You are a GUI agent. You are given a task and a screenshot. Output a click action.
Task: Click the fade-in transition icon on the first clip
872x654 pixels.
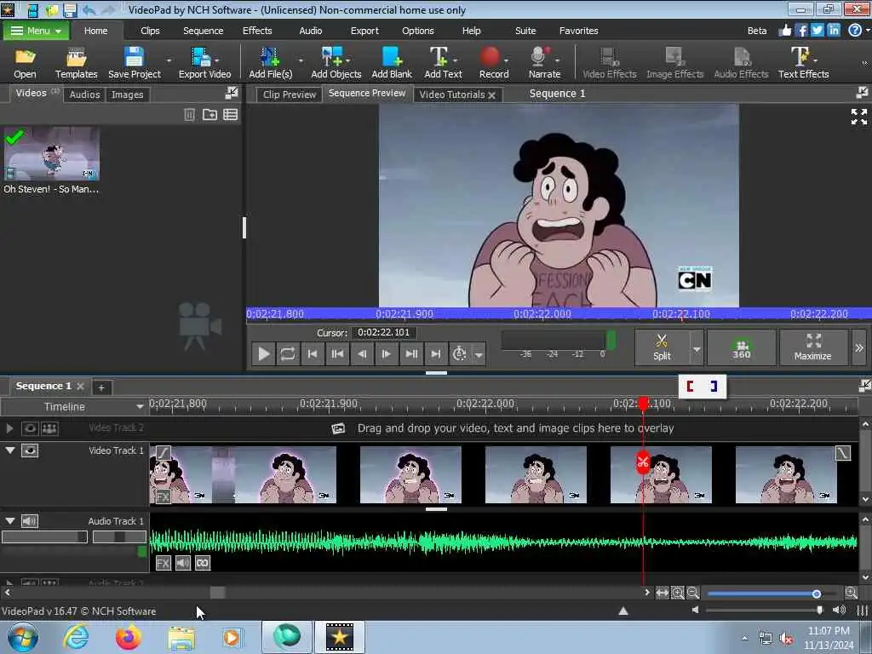(163, 453)
